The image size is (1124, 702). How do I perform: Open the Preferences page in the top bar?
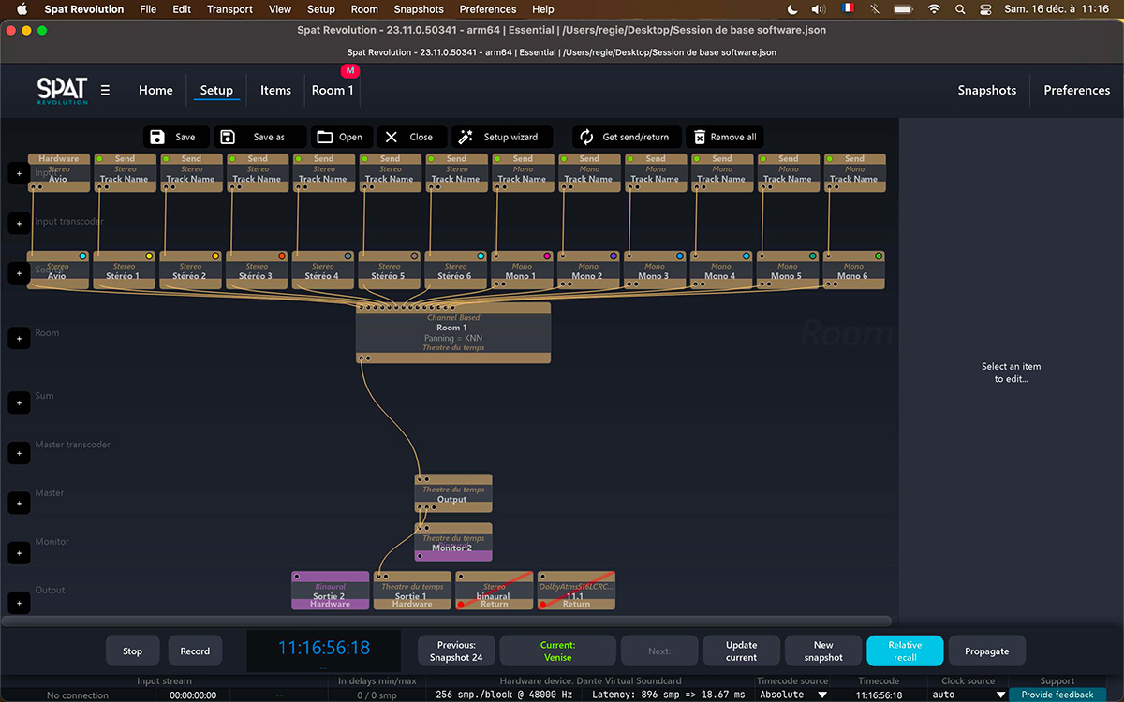pos(1076,90)
